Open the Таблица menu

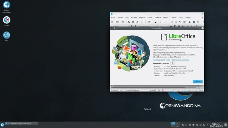(158, 18)
